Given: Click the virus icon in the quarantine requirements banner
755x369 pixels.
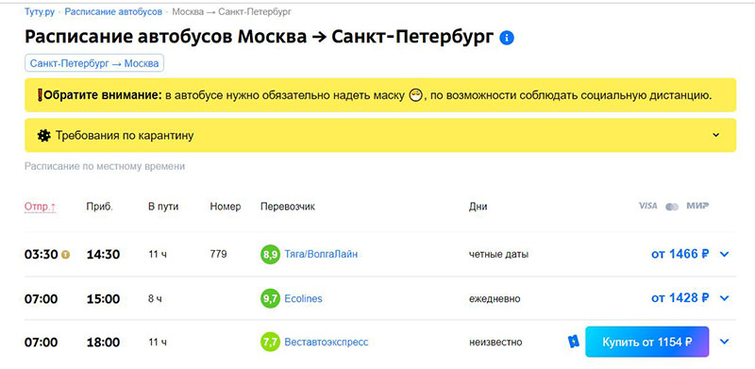Looking at the screenshot, I should tap(43, 135).
